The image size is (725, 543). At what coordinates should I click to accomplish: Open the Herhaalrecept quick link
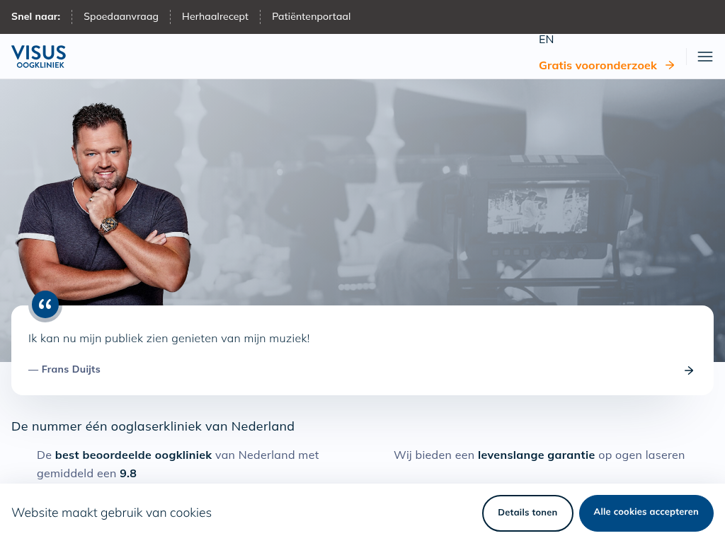(215, 17)
